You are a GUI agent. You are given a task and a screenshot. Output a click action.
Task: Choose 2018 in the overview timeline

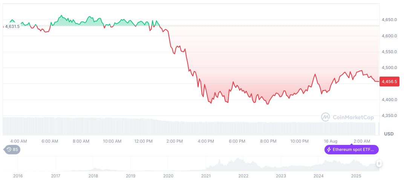(93, 176)
